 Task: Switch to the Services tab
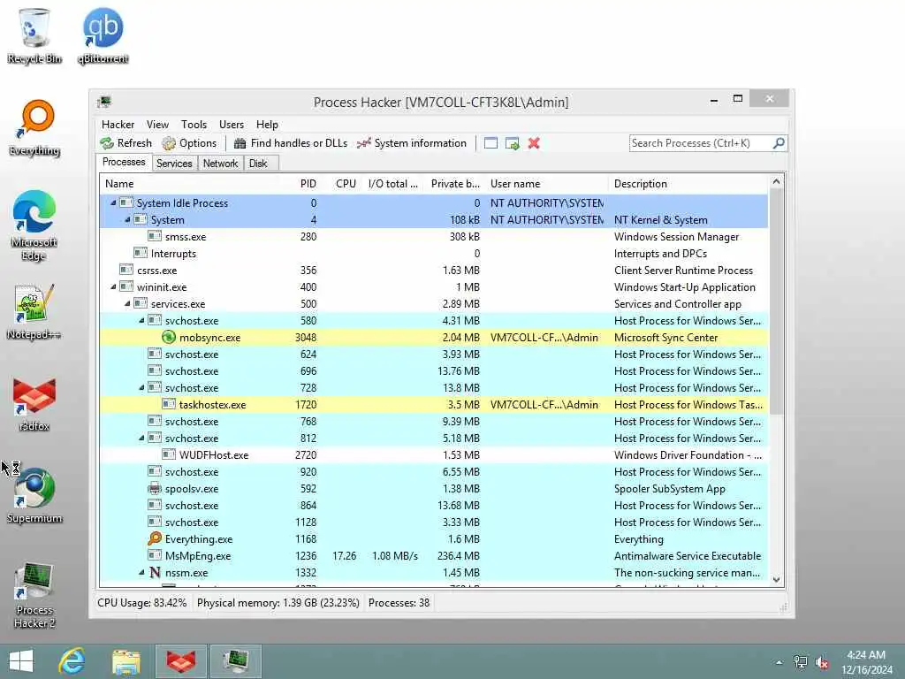pyautogui.click(x=174, y=164)
